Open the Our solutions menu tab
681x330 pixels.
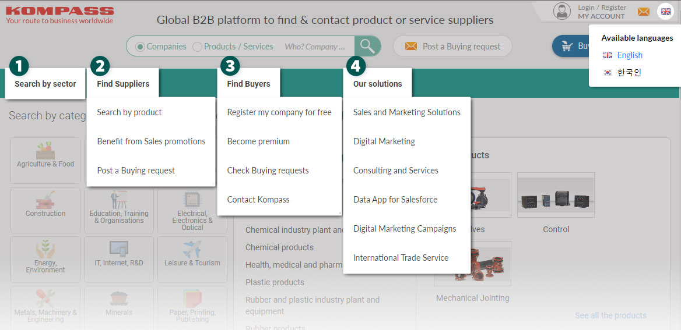(x=377, y=84)
